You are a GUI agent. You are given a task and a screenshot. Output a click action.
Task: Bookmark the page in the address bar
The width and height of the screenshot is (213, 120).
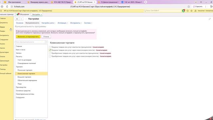click(189, 7)
